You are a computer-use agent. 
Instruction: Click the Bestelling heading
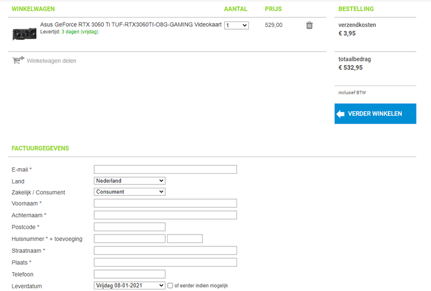coord(356,9)
